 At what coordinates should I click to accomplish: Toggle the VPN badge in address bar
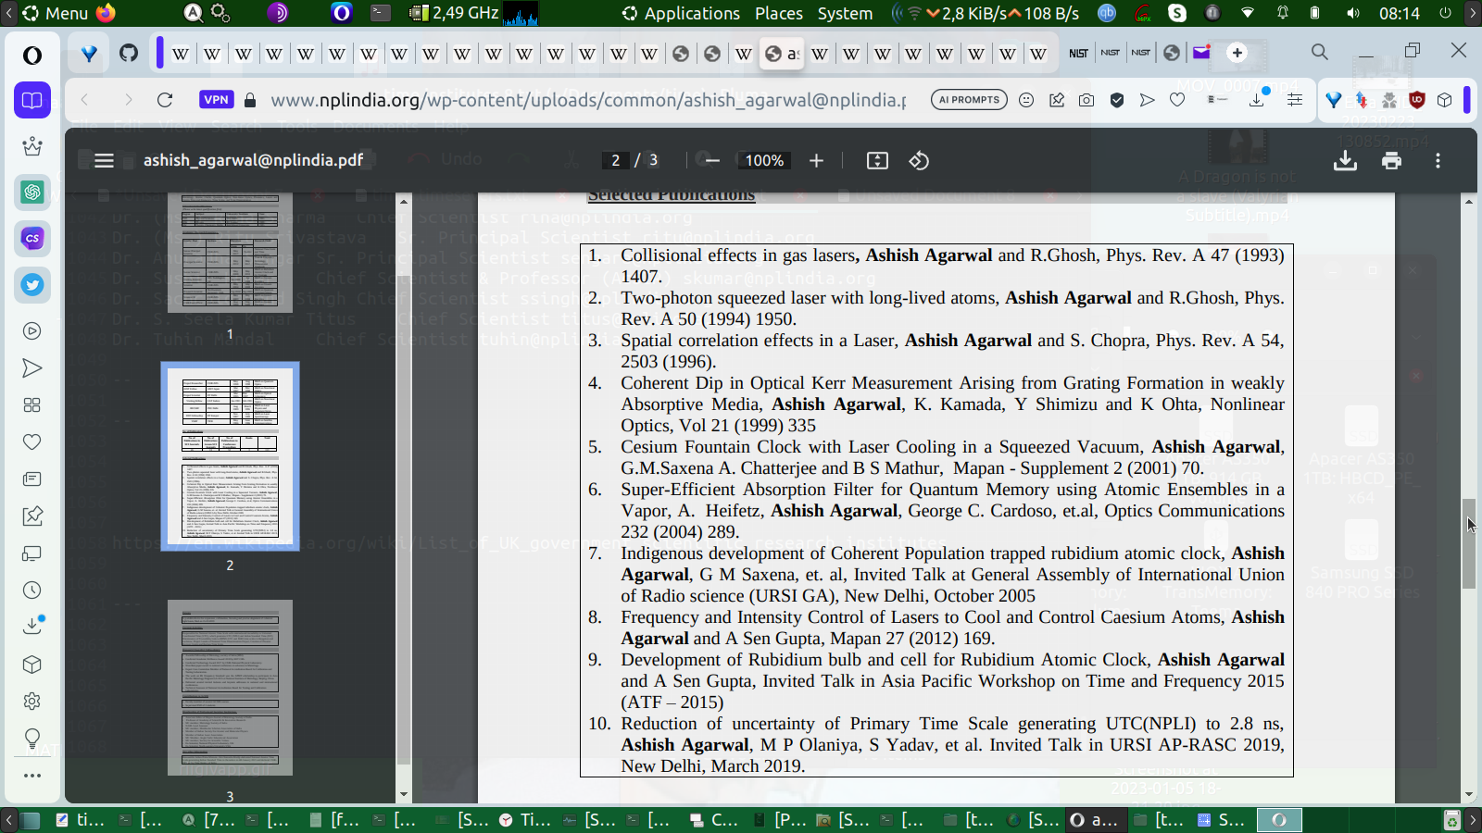(x=216, y=100)
